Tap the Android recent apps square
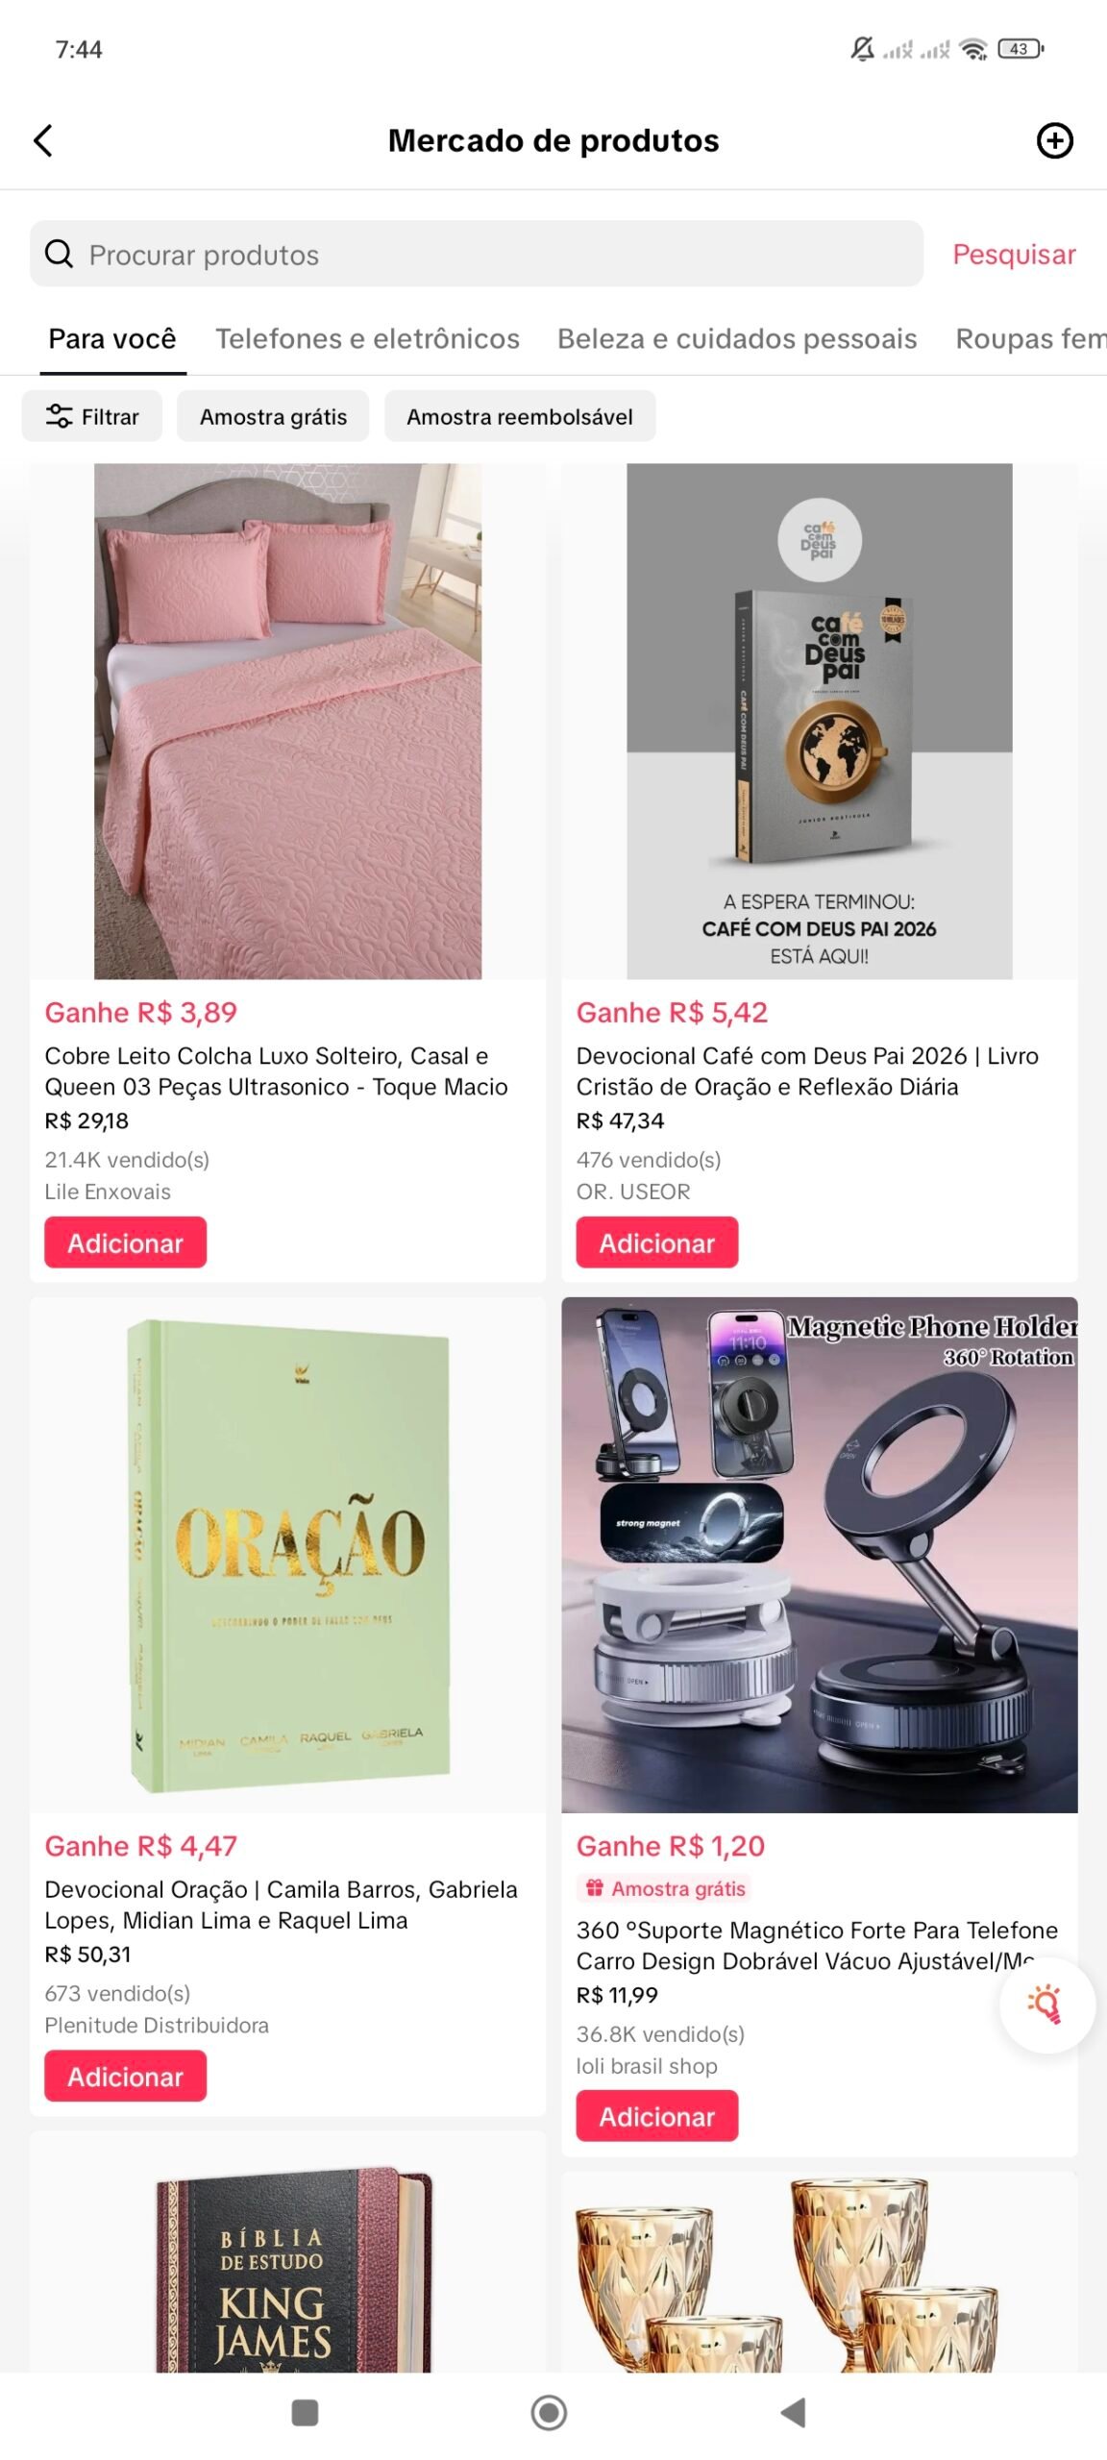 point(305,2412)
